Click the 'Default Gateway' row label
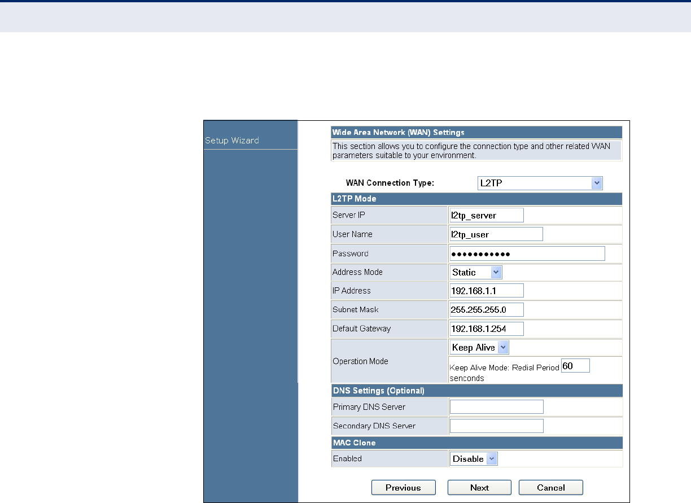Image resolution: width=691 pixels, height=503 pixels. 361,329
